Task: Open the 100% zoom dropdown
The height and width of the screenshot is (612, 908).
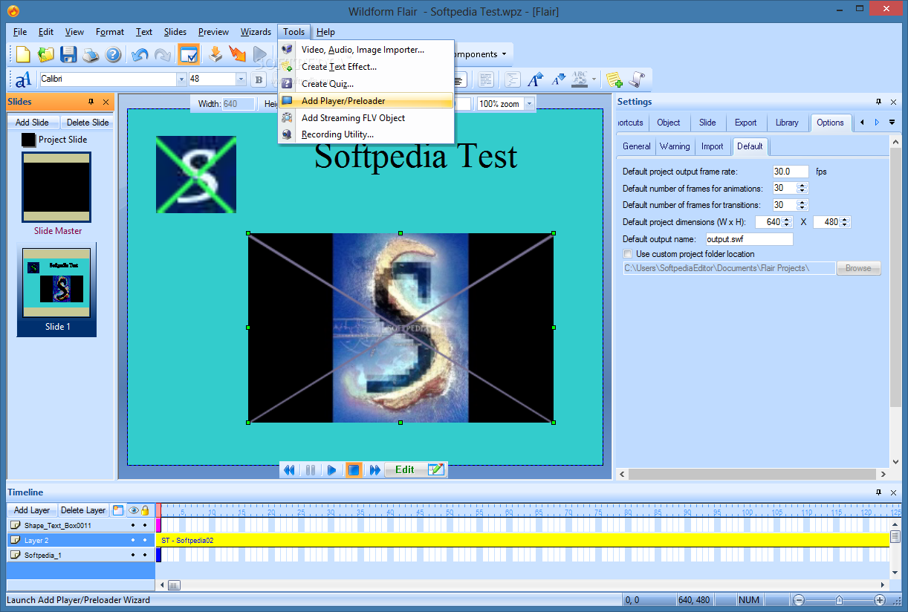Action: 530,104
